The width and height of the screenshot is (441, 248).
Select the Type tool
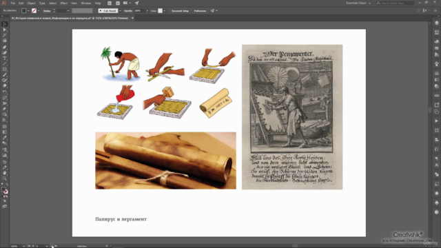pyautogui.click(x=5, y=58)
